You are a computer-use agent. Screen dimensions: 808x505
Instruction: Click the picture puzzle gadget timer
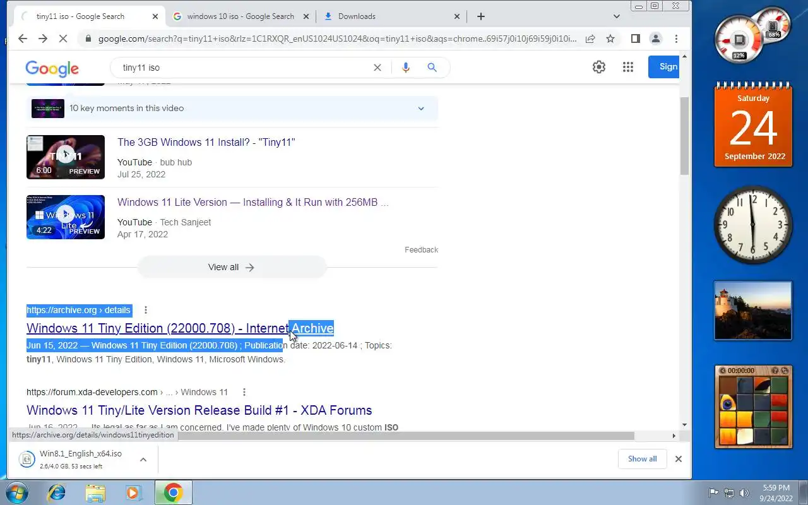(741, 371)
